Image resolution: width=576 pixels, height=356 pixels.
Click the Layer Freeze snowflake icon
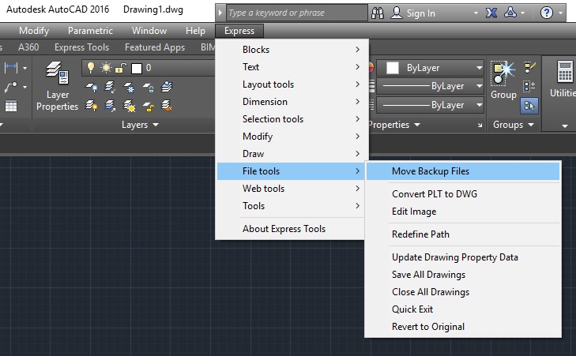tap(129, 88)
